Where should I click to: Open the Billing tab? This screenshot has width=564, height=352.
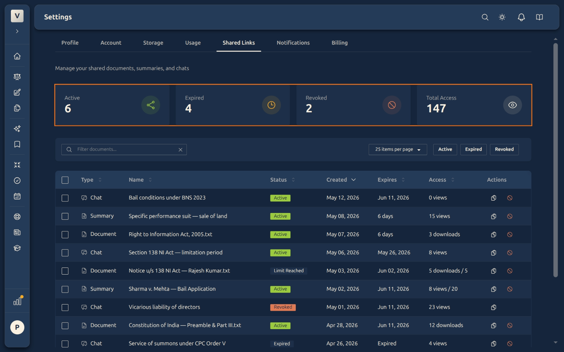click(x=339, y=43)
